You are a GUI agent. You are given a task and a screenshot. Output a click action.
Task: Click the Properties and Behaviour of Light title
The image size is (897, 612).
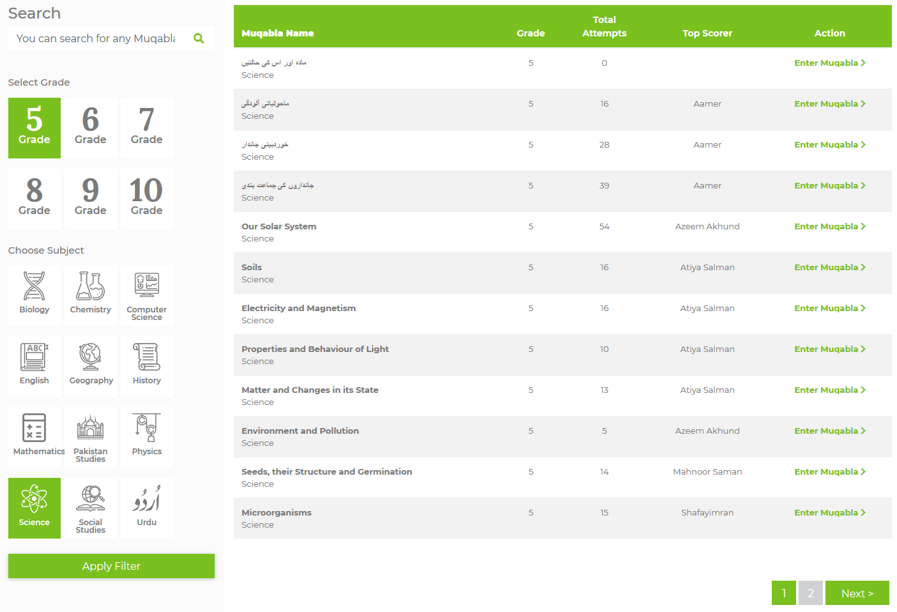pos(316,349)
